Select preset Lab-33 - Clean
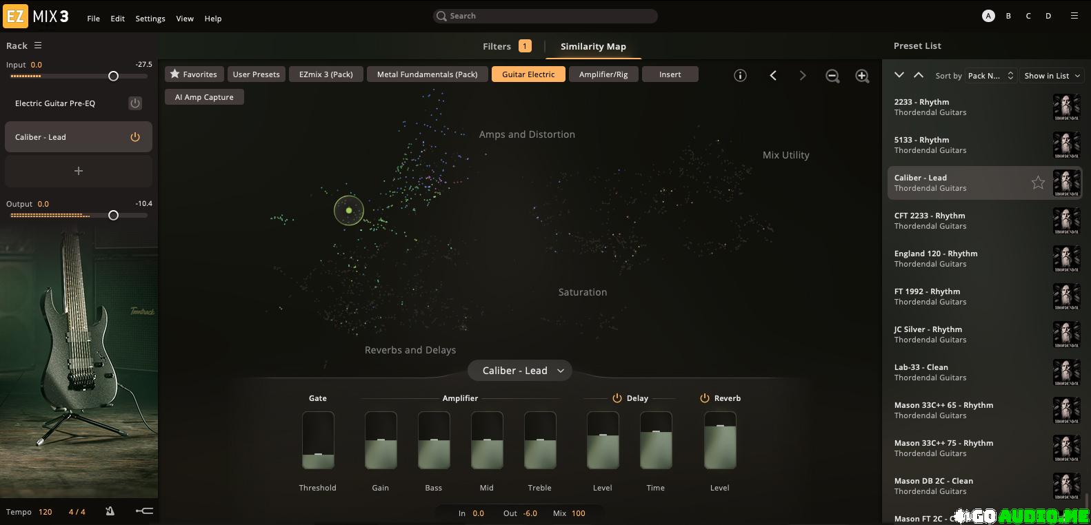1091x525 pixels. pyautogui.click(x=985, y=372)
